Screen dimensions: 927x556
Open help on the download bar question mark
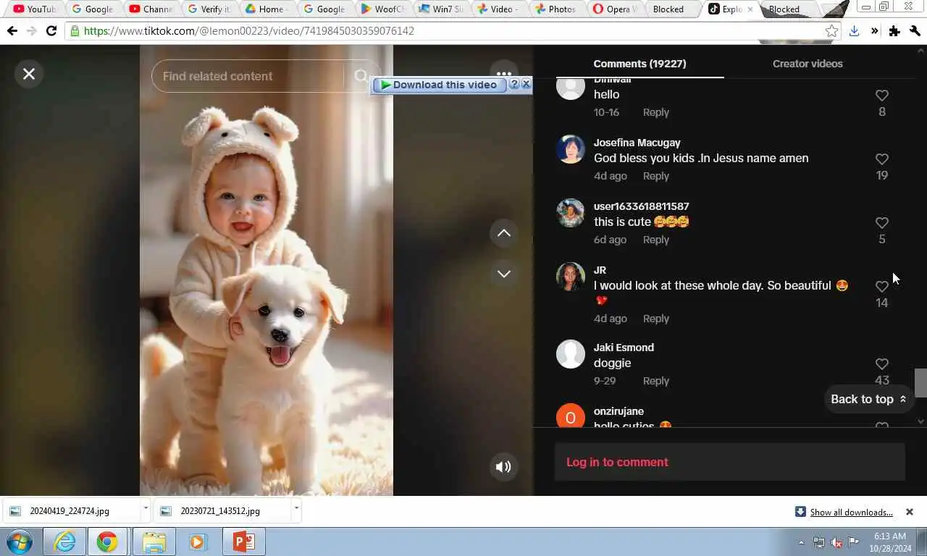pyautogui.click(x=514, y=84)
